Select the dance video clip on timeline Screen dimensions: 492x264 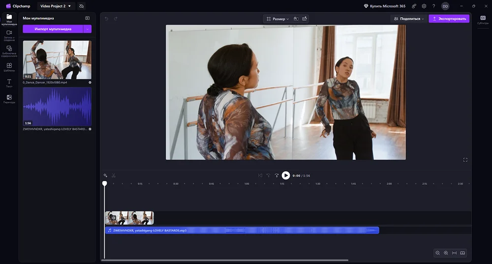[x=129, y=218]
